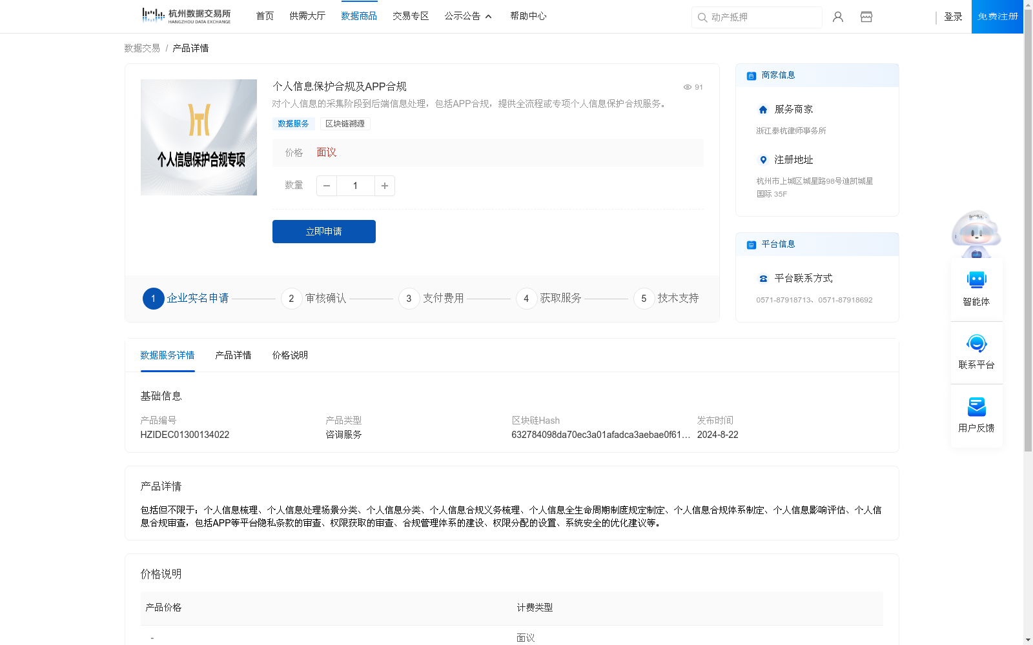Click step 2 审核确认

[314, 298]
